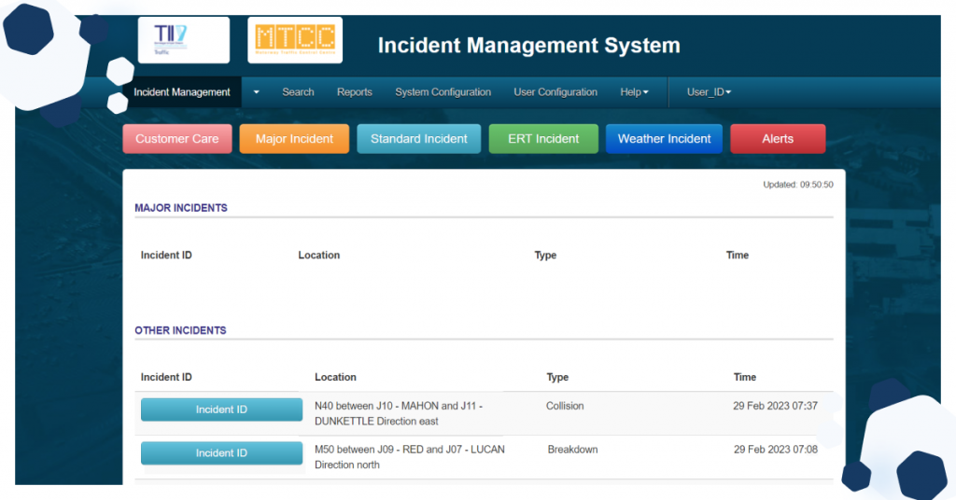Click the ERT Incident button
This screenshot has height=500, width=956.
[x=544, y=139]
